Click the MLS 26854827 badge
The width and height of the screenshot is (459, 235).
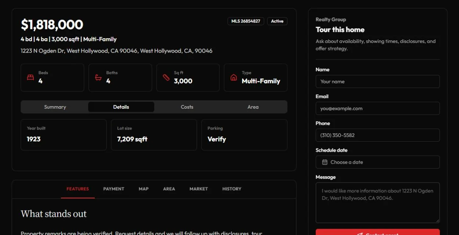tap(246, 21)
